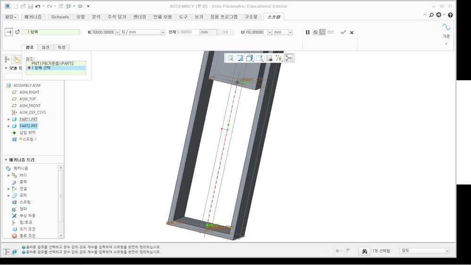Open the 참조 panel tab
471x265 pixels.
point(30,48)
